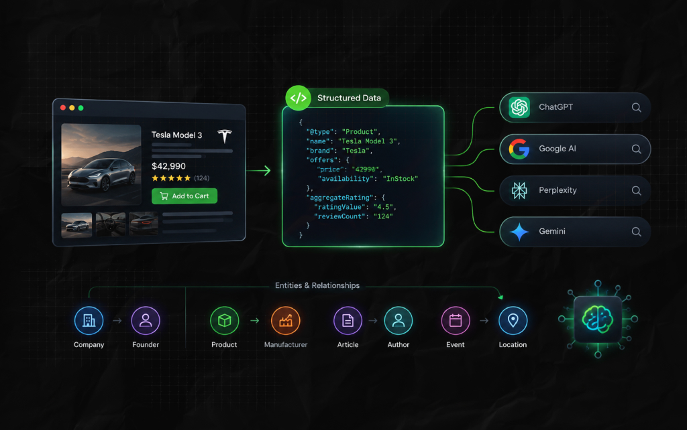Click the Entities & Relationships heading
This screenshot has height=430, width=687.
coord(317,285)
